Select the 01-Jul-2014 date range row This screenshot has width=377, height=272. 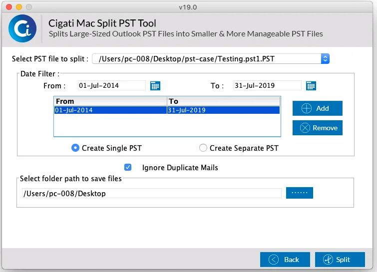pyautogui.click(x=167, y=110)
